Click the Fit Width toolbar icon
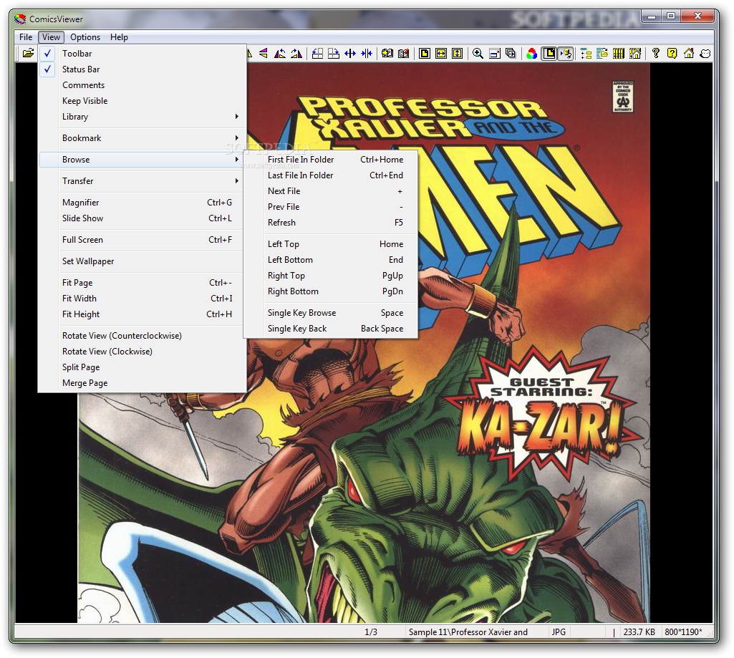734x658 pixels. (x=441, y=54)
